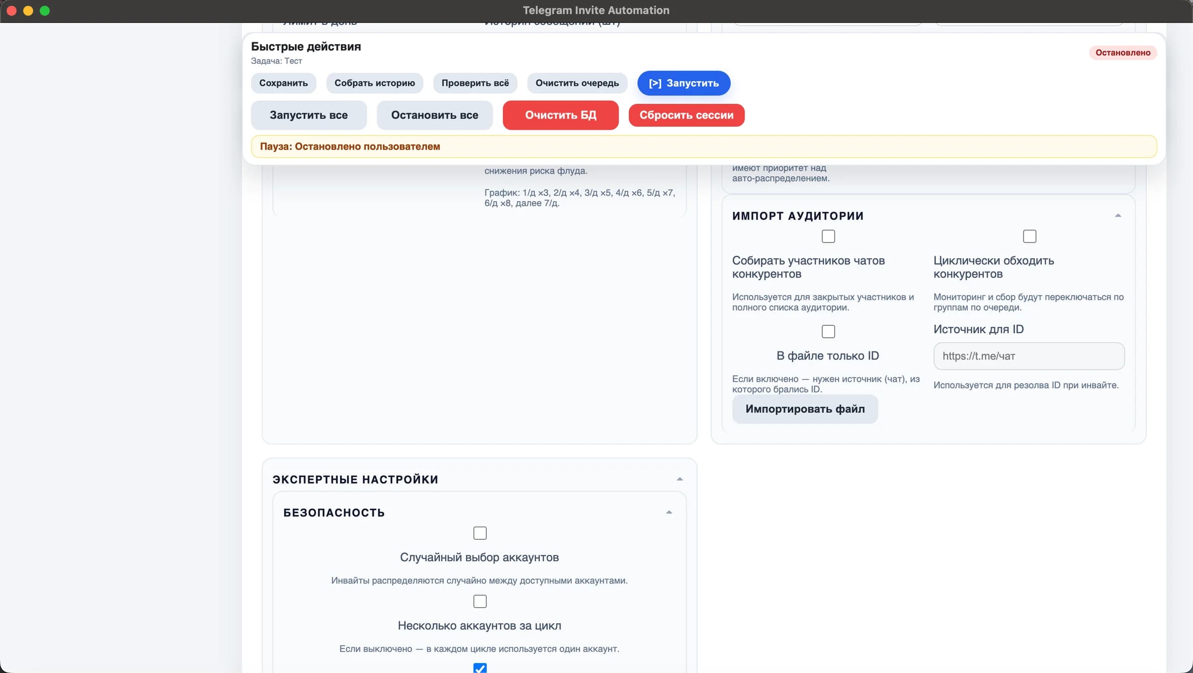Enable Собирать участников чатов конкурентов checkbox
Image resolution: width=1193 pixels, height=673 pixels.
pos(828,236)
